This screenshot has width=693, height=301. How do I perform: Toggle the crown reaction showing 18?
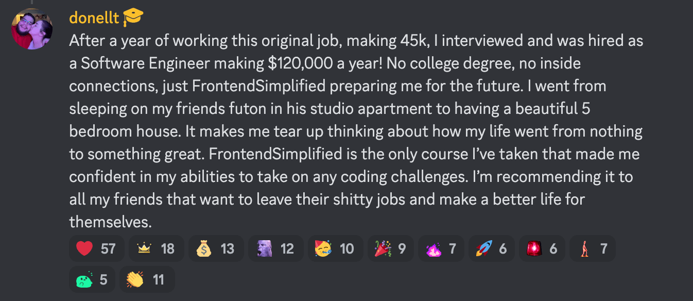pos(156,248)
